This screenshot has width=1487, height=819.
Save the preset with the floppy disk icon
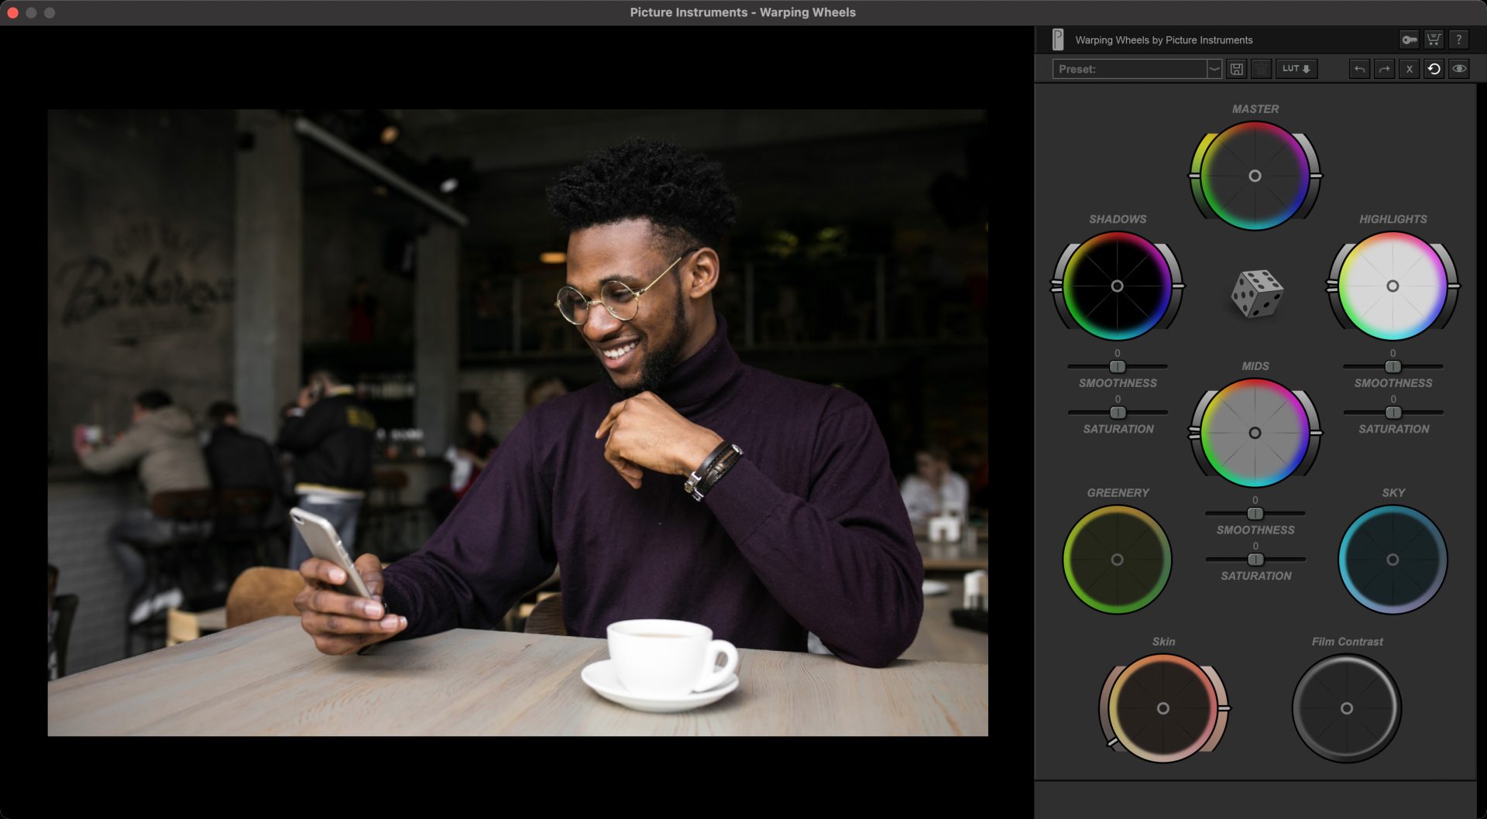1237,69
